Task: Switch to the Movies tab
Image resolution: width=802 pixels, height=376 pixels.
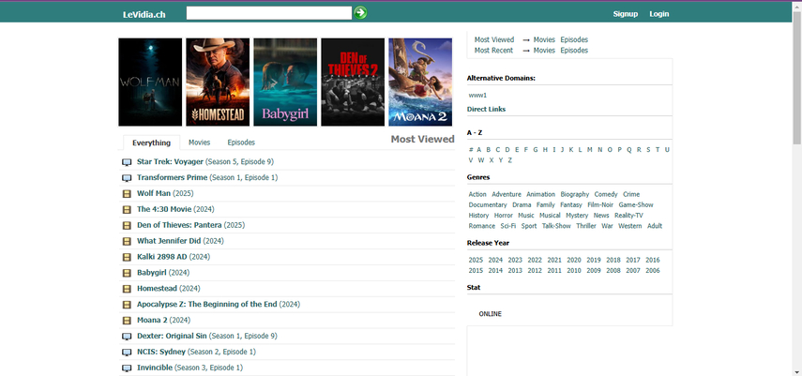Action: [200, 143]
